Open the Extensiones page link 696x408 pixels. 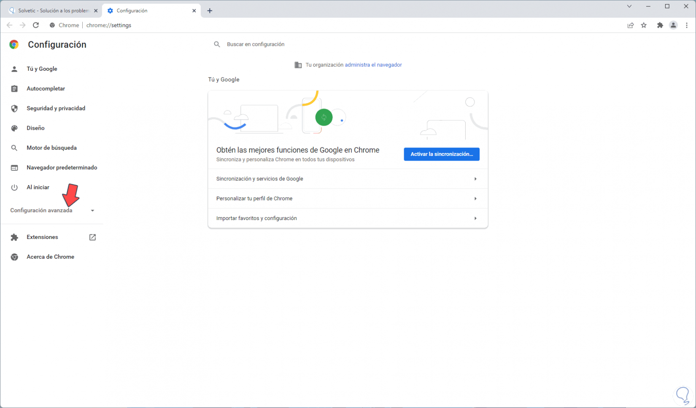pos(42,237)
